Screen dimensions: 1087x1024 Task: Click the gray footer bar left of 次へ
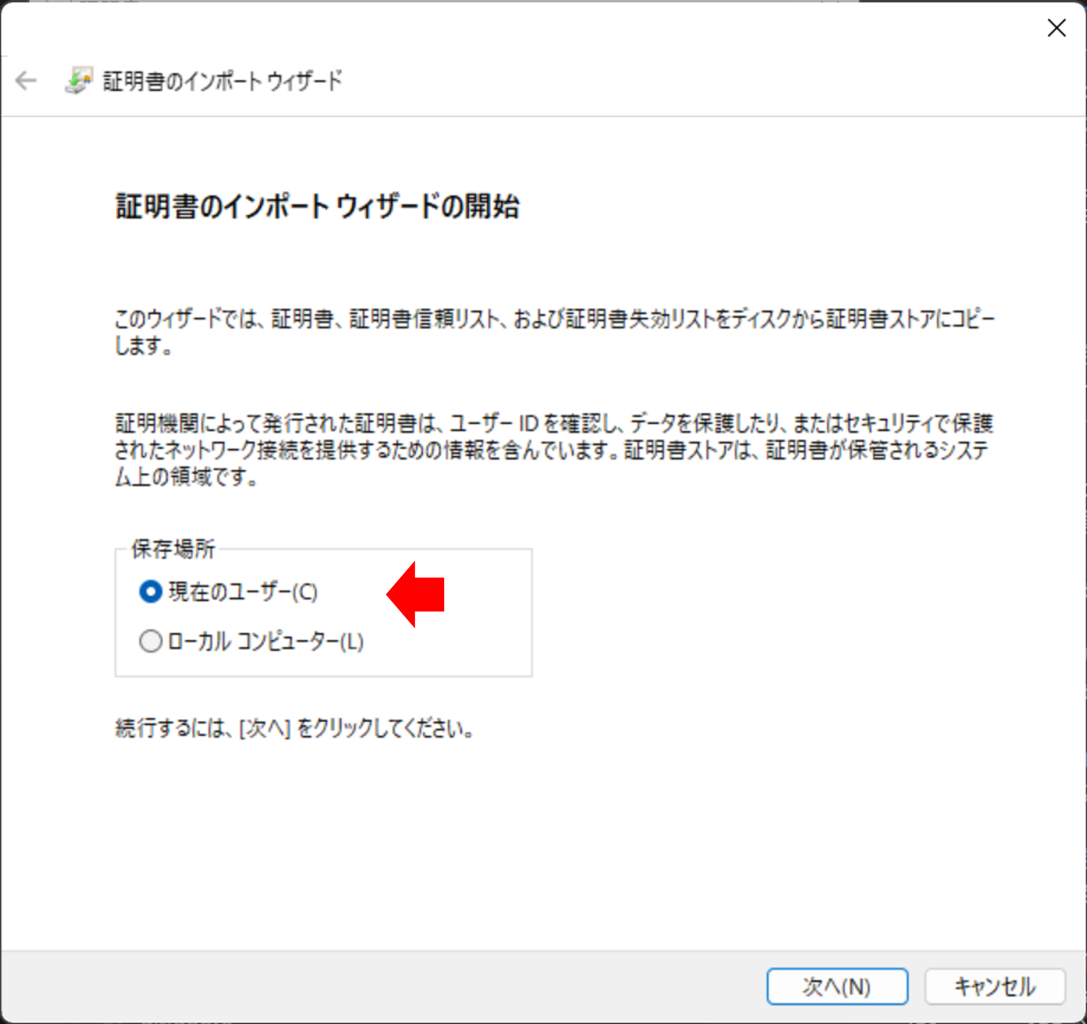pyautogui.click(x=383, y=986)
